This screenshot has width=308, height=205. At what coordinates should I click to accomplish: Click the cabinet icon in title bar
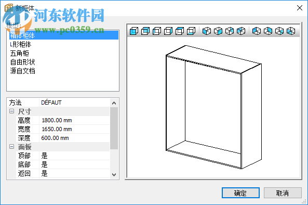point(9,8)
